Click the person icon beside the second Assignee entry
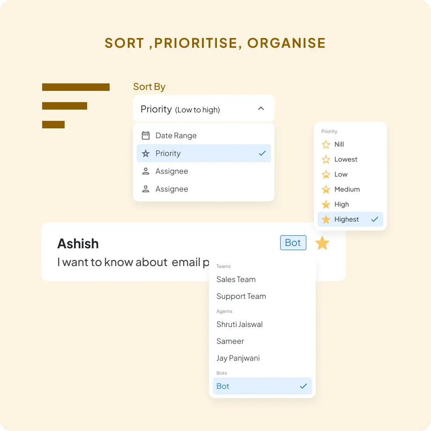This screenshot has height=431, width=431. 146,189
